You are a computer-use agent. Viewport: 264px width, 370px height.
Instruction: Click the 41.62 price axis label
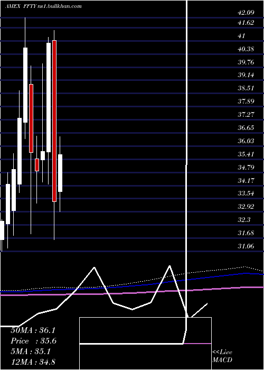tap(246, 23)
